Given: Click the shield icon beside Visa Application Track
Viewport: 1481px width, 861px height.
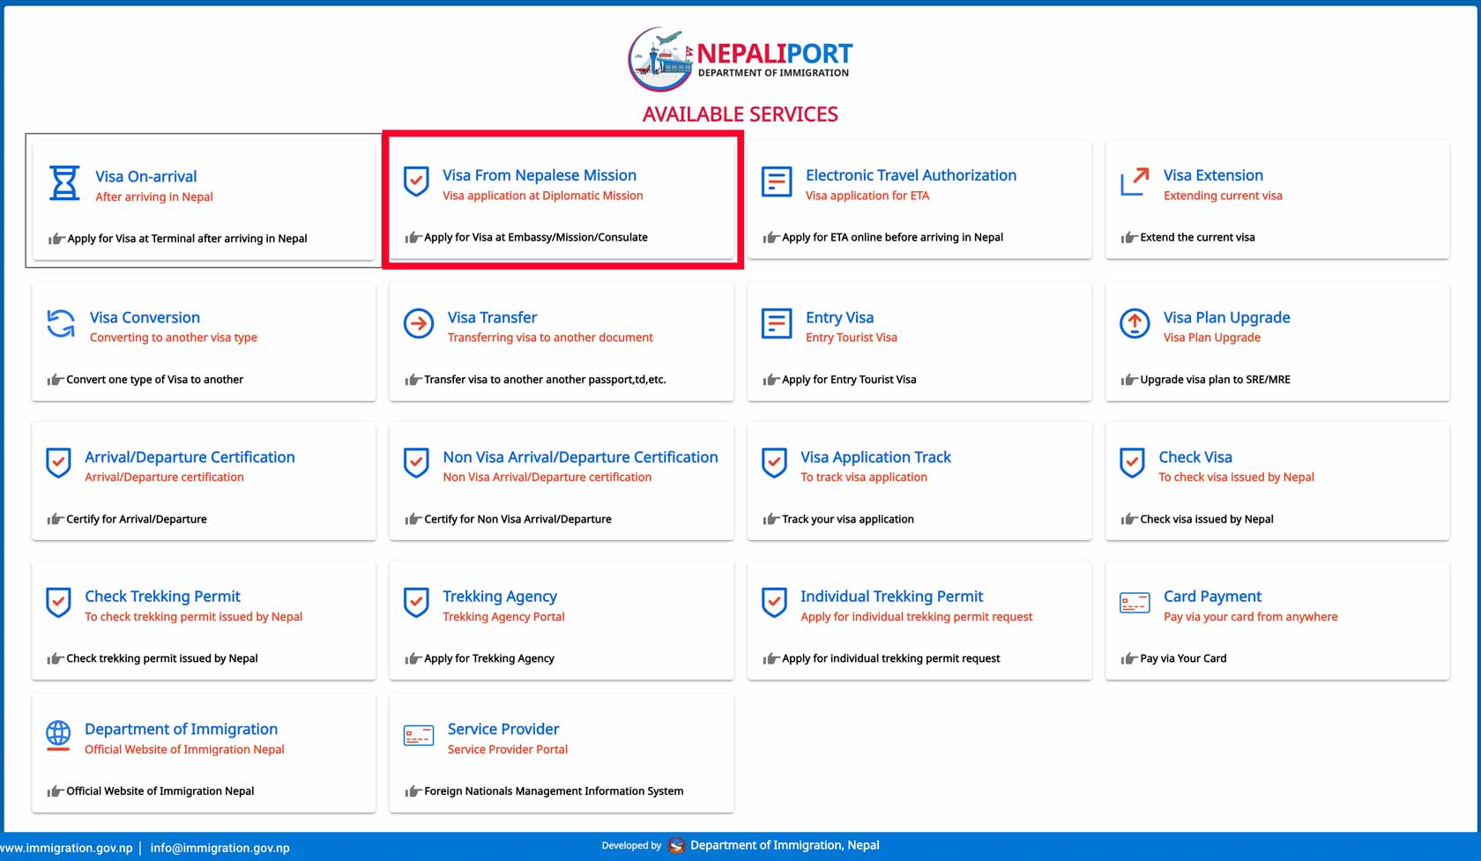Looking at the screenshot, I should (x=774, y=464).
